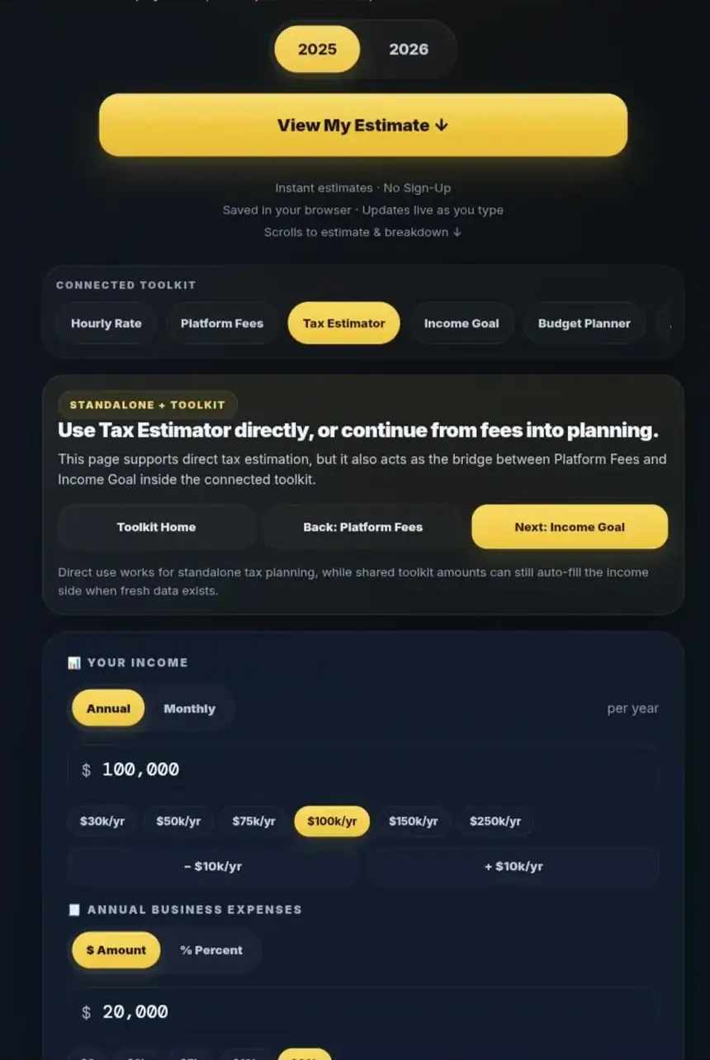Focus the $100,000 income input field
Viewport: 710px width, 1060px height.
[363, 769]
